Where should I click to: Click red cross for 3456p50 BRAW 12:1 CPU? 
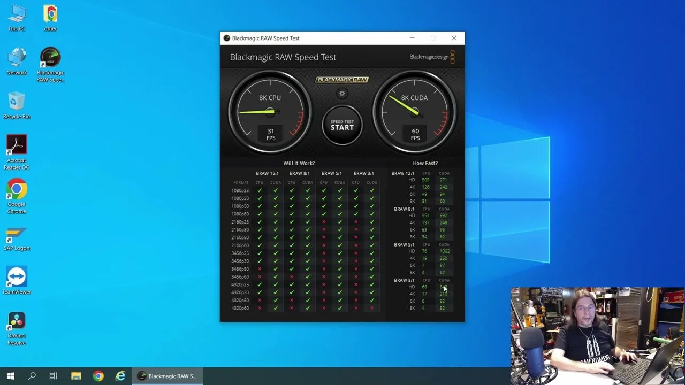coord(260,269)
